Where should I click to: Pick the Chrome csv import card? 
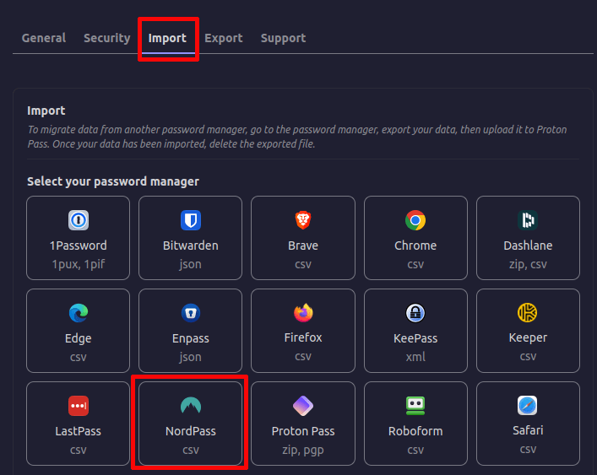[415, 238]
